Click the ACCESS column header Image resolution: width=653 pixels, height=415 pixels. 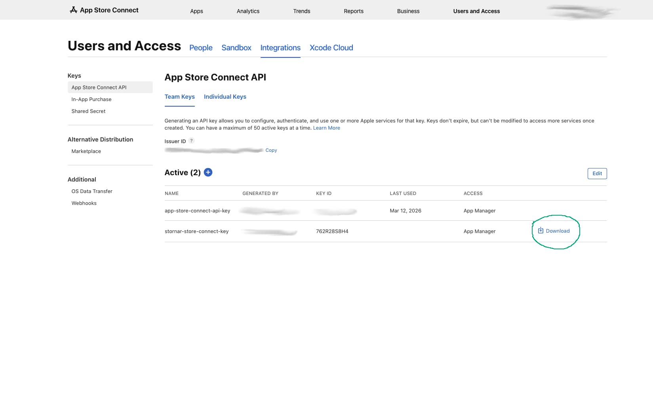click(473, 193)
